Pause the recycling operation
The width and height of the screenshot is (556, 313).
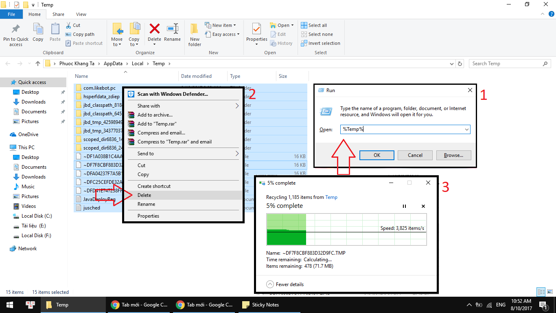[405, 206]
